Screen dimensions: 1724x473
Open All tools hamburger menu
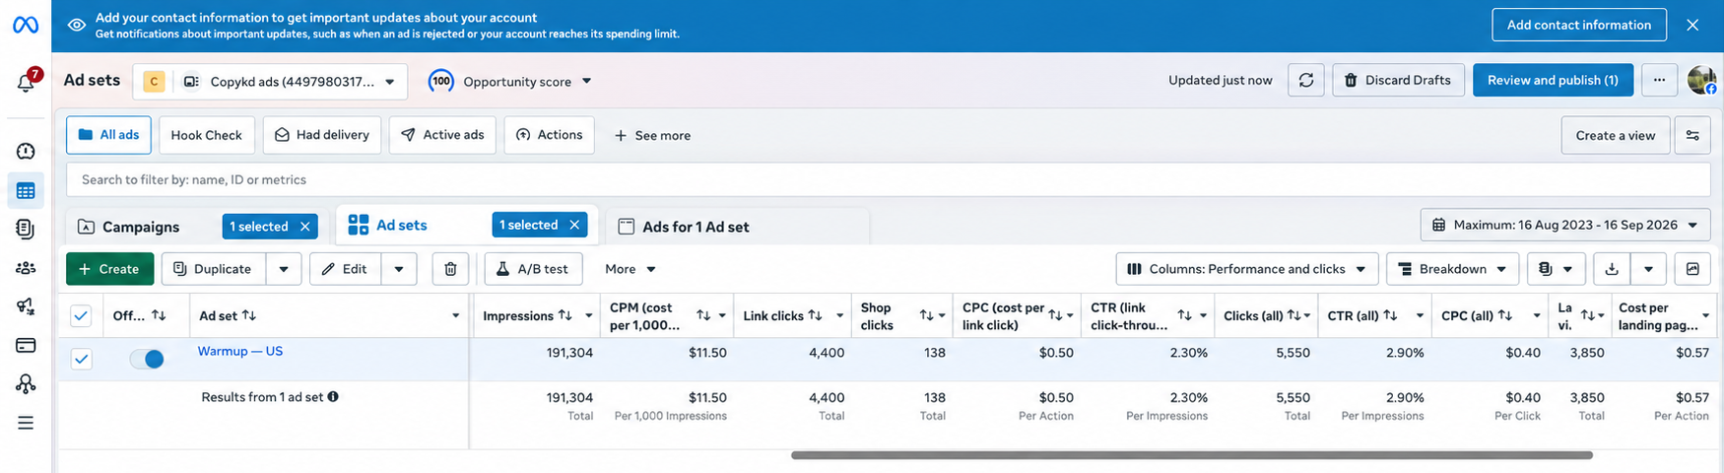pyautogui.click(x=26, y=423)
